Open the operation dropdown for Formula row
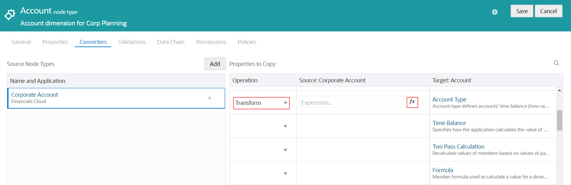The width and height of the screenshot is (571, 185). click(x=285, y=173)
